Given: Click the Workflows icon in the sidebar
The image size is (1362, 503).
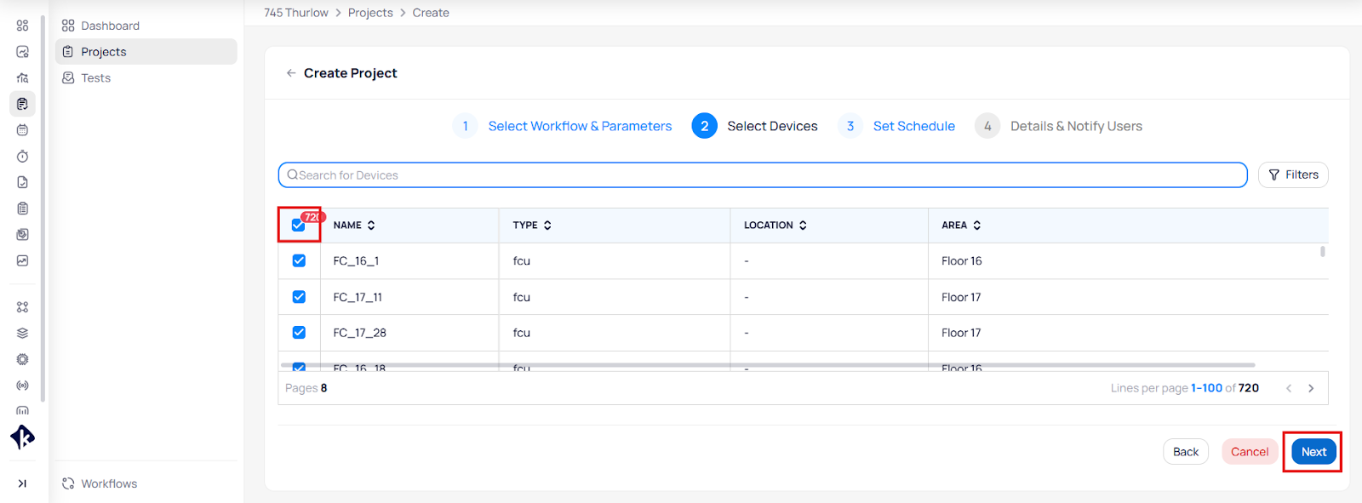Looking at the screenshot, I should (x=68, y=483).
